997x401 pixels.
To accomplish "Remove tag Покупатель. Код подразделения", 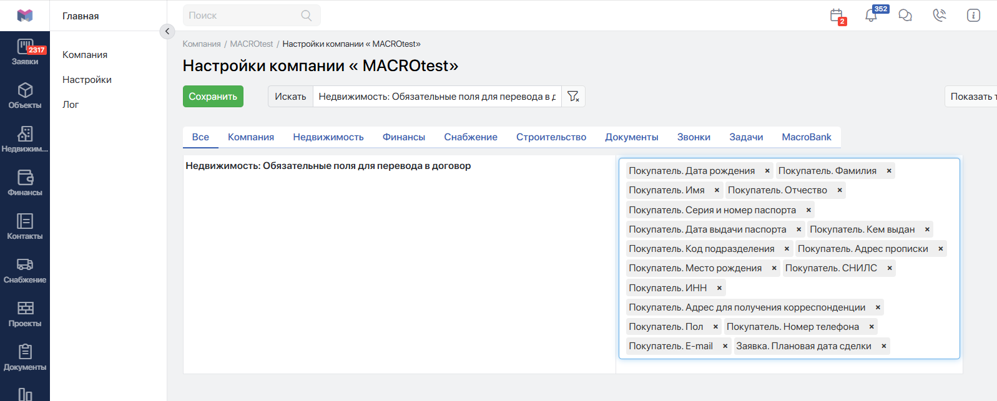I will [787, 249].
